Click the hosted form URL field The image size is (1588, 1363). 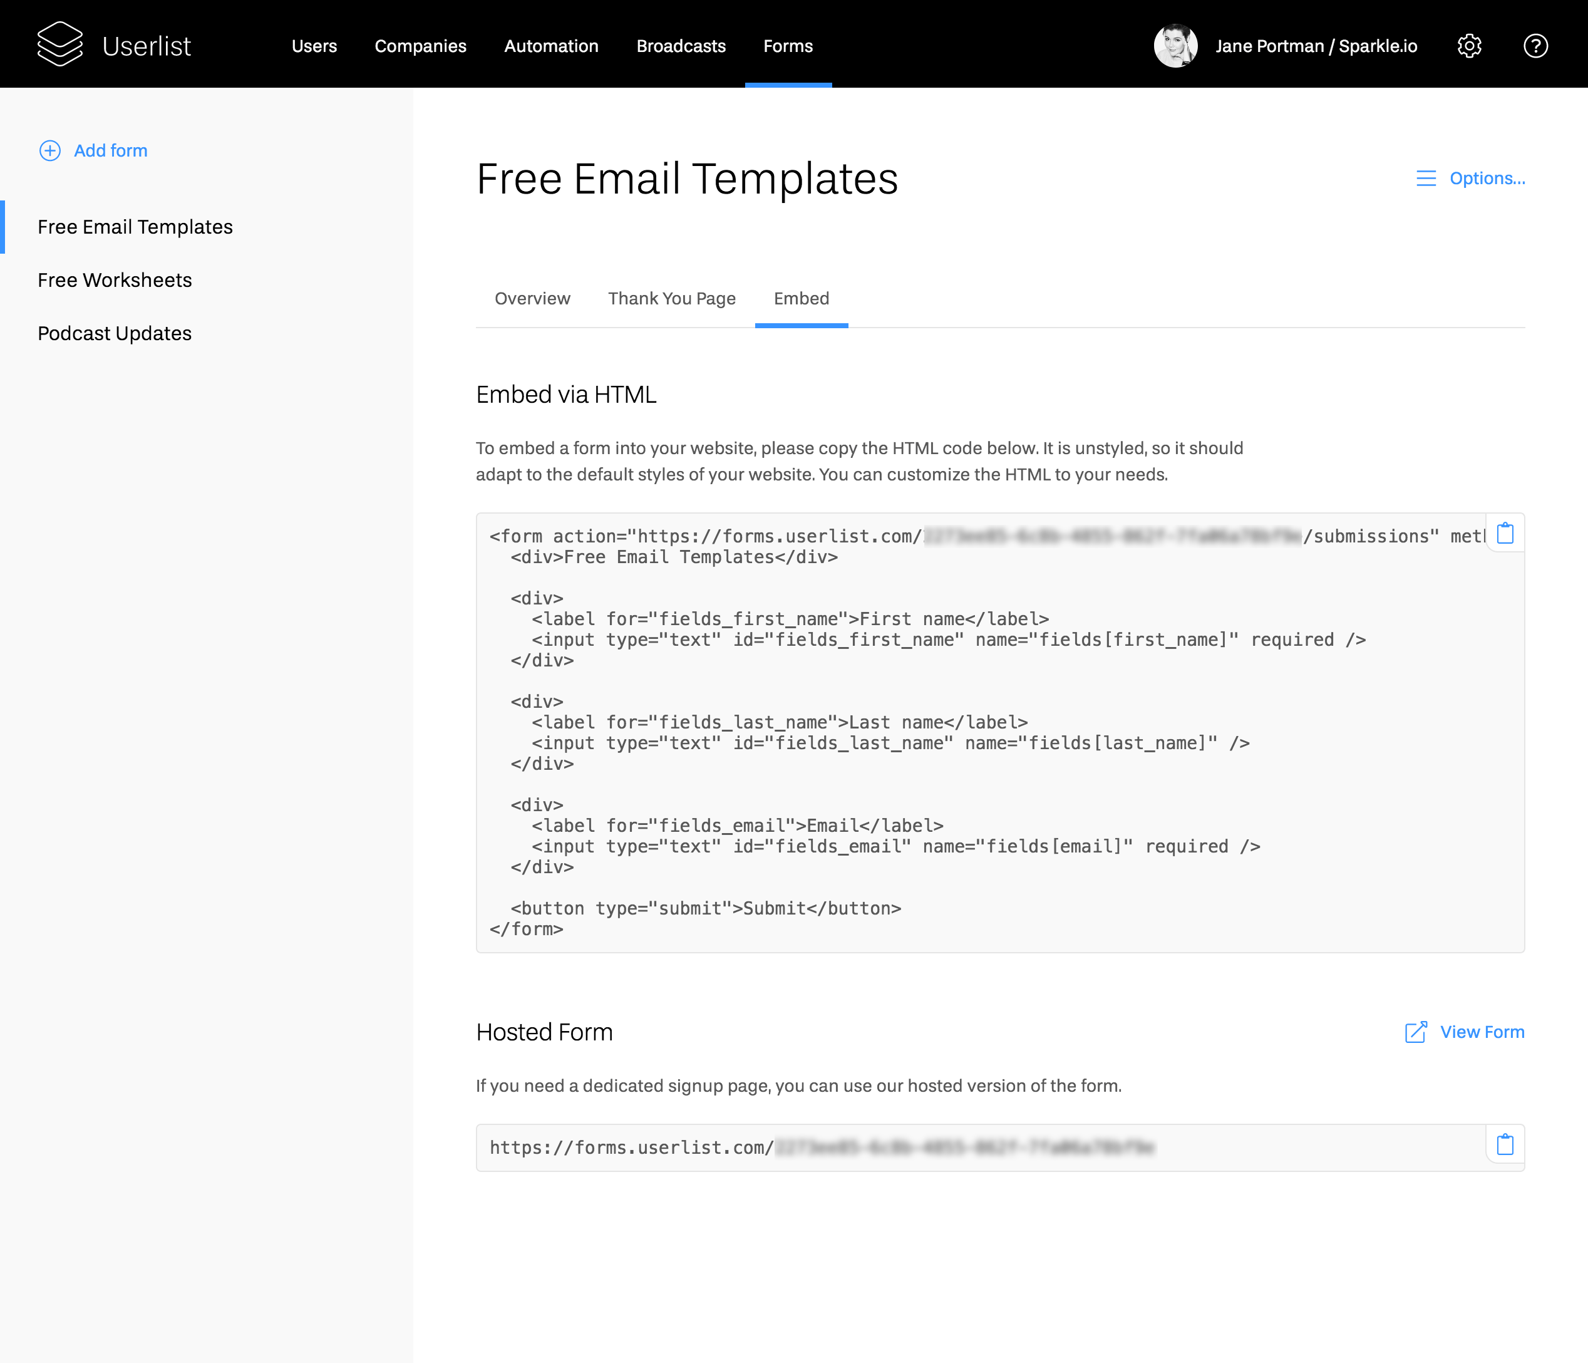pyautogui.click(x=973, y=1148)
